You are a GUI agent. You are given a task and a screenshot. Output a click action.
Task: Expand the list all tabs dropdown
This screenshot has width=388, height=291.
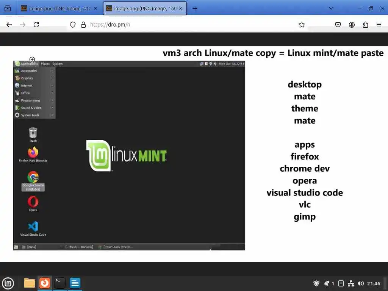pyautogui.click(x=331, y=8)
